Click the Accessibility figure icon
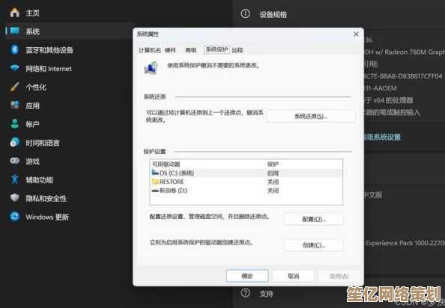 coord(14,179)
